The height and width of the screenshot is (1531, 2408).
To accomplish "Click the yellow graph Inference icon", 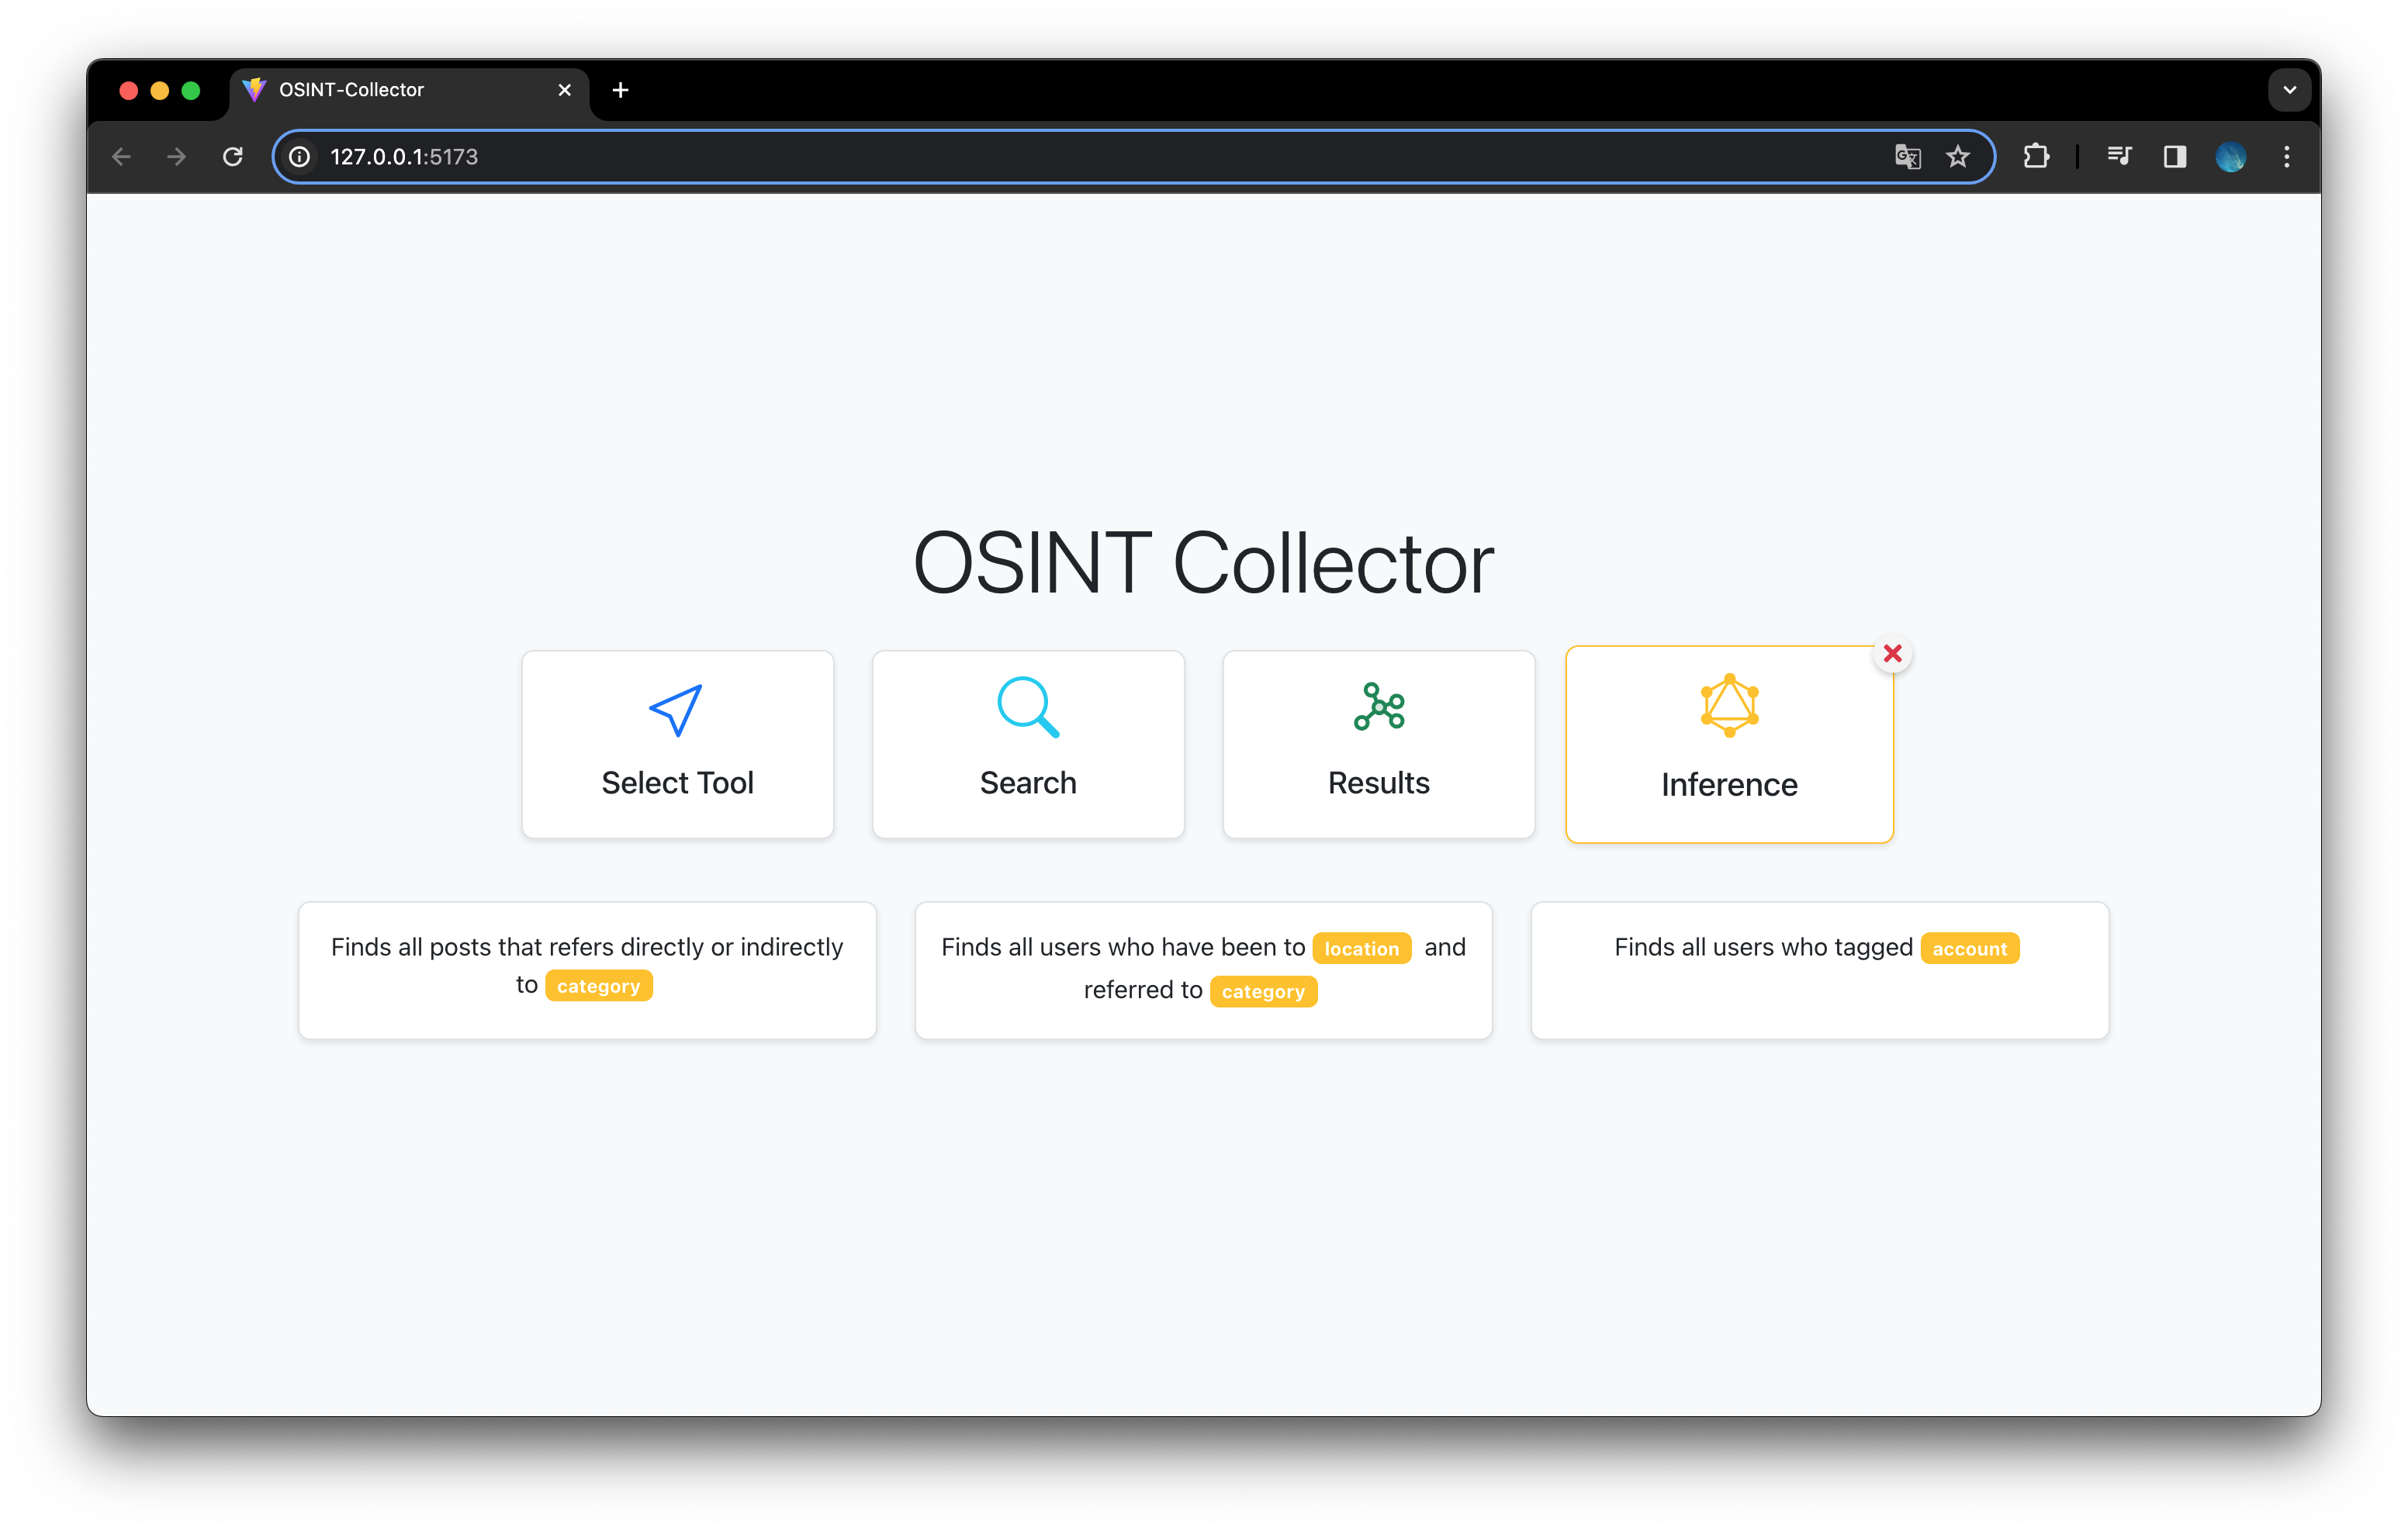I will (x=1729, y=706).
